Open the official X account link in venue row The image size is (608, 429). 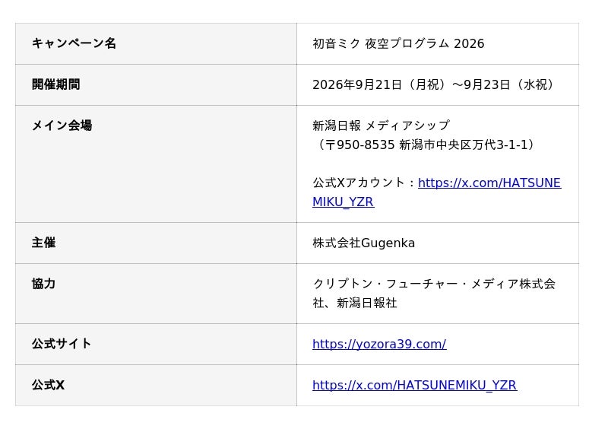click(489, 183)
